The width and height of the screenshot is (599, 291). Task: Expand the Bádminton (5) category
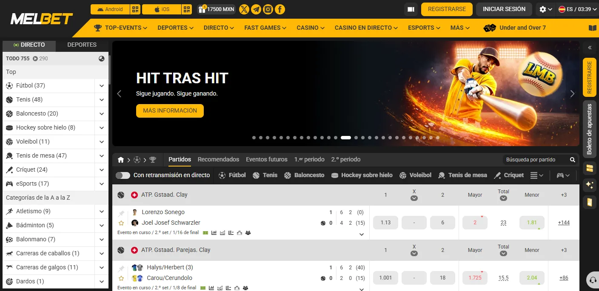point(102,226)
